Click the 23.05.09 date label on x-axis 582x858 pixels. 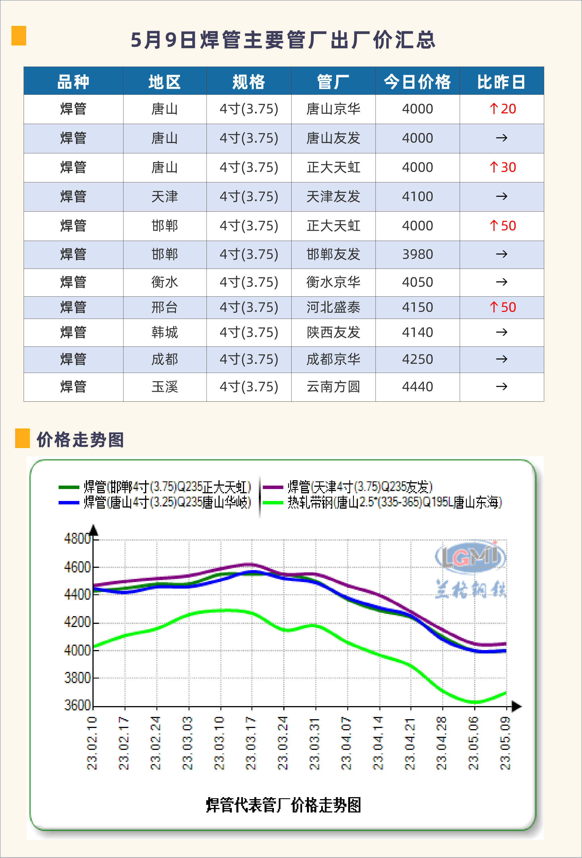click(x=505, y=743)
